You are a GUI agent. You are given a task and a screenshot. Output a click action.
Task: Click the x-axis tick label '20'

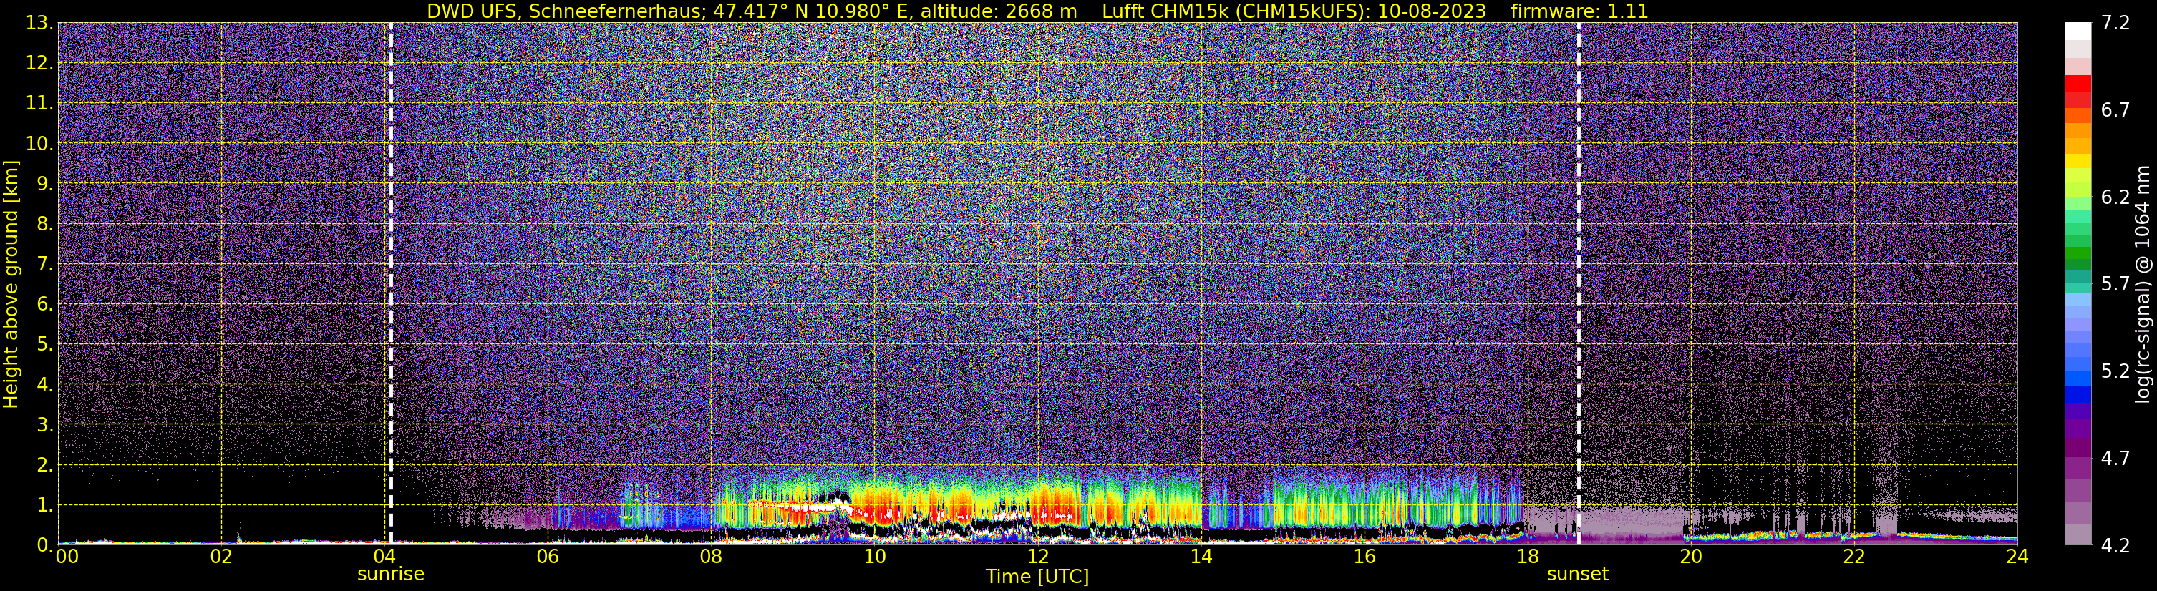tap(1691, 557)
